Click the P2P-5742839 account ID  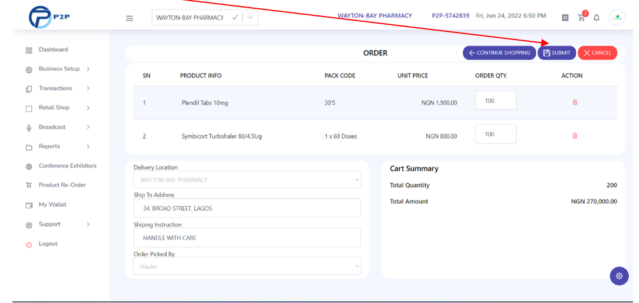pos(451,16)
